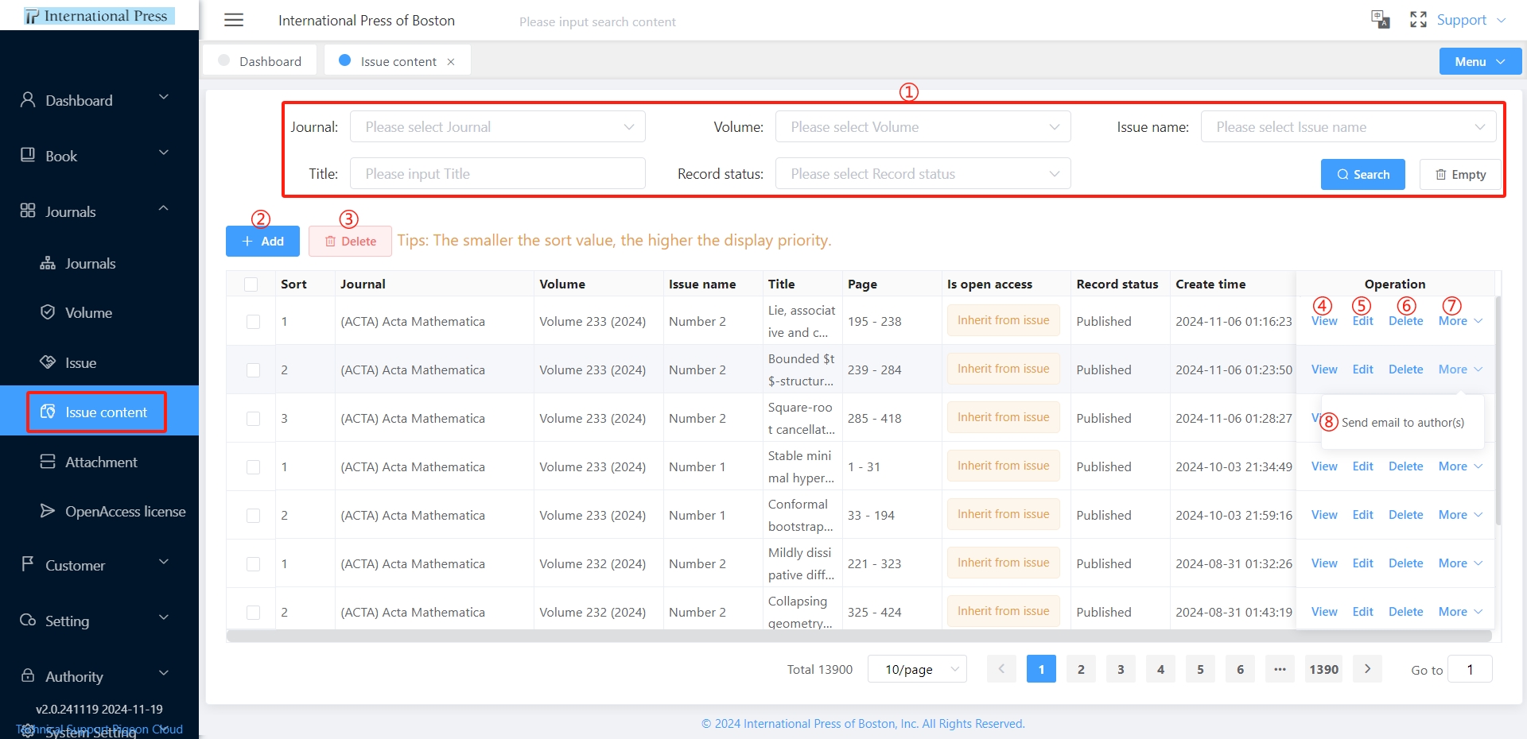Toggle fullscreen mode icon
Image resolution: width=1527 pixels, height=739 pixels.
tap(1418, 20)
